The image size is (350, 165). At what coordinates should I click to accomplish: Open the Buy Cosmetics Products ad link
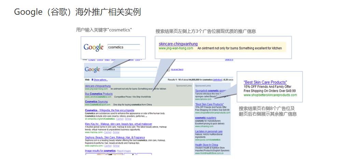click(99, 94)
